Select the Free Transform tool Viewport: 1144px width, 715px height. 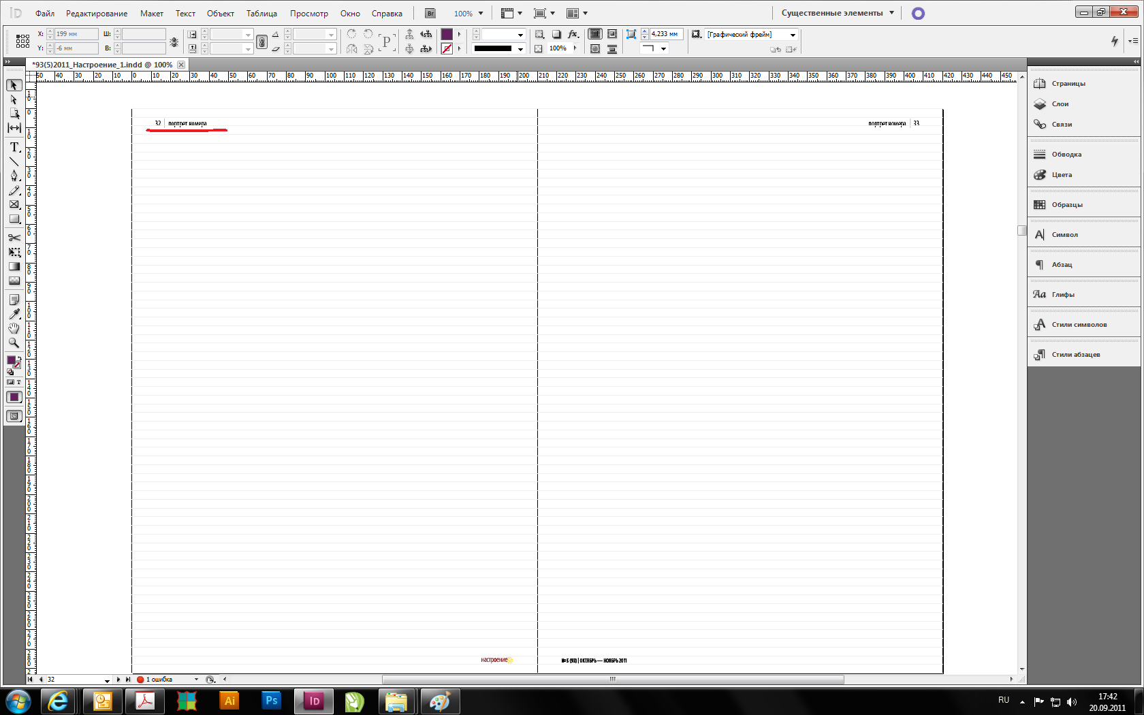click(14, 252)
